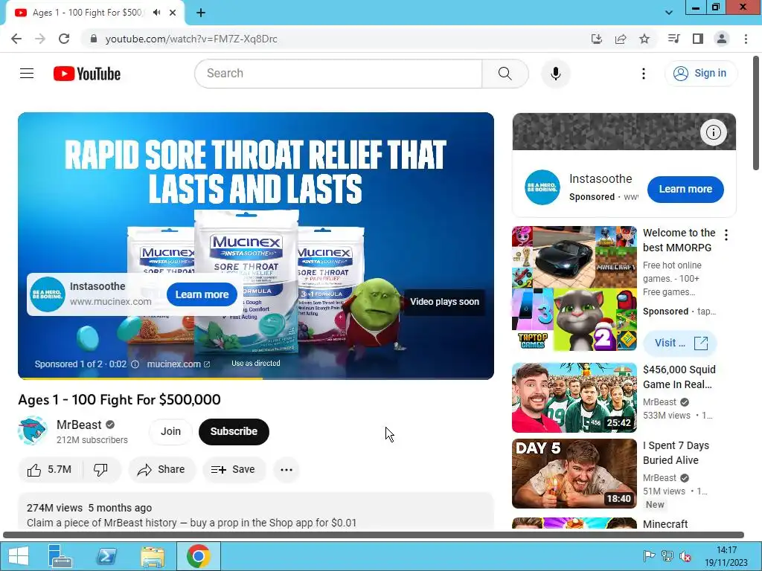Start voice search with microphone icon
The height and width of the screenshot is (571, 762).
pos(555,74)
